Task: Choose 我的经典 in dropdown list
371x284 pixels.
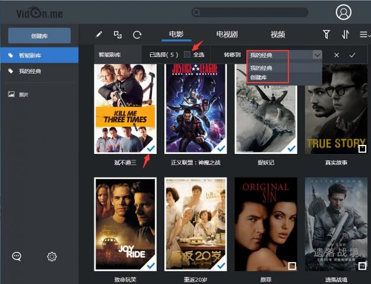Action: click(284, 68)
